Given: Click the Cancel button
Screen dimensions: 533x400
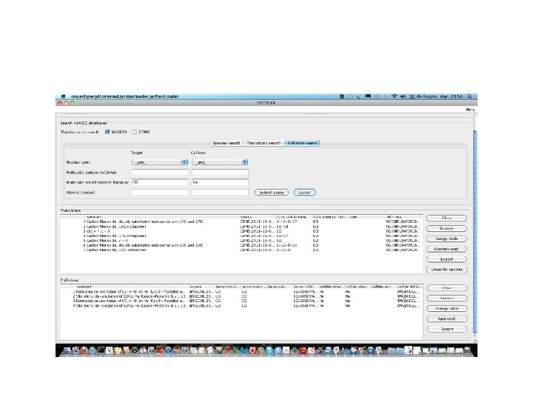Looking at the screenshot, I should (304, 193).
